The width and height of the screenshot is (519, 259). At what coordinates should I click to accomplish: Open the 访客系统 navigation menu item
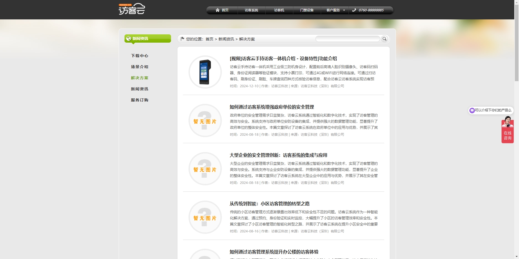(x=251, y=10)
